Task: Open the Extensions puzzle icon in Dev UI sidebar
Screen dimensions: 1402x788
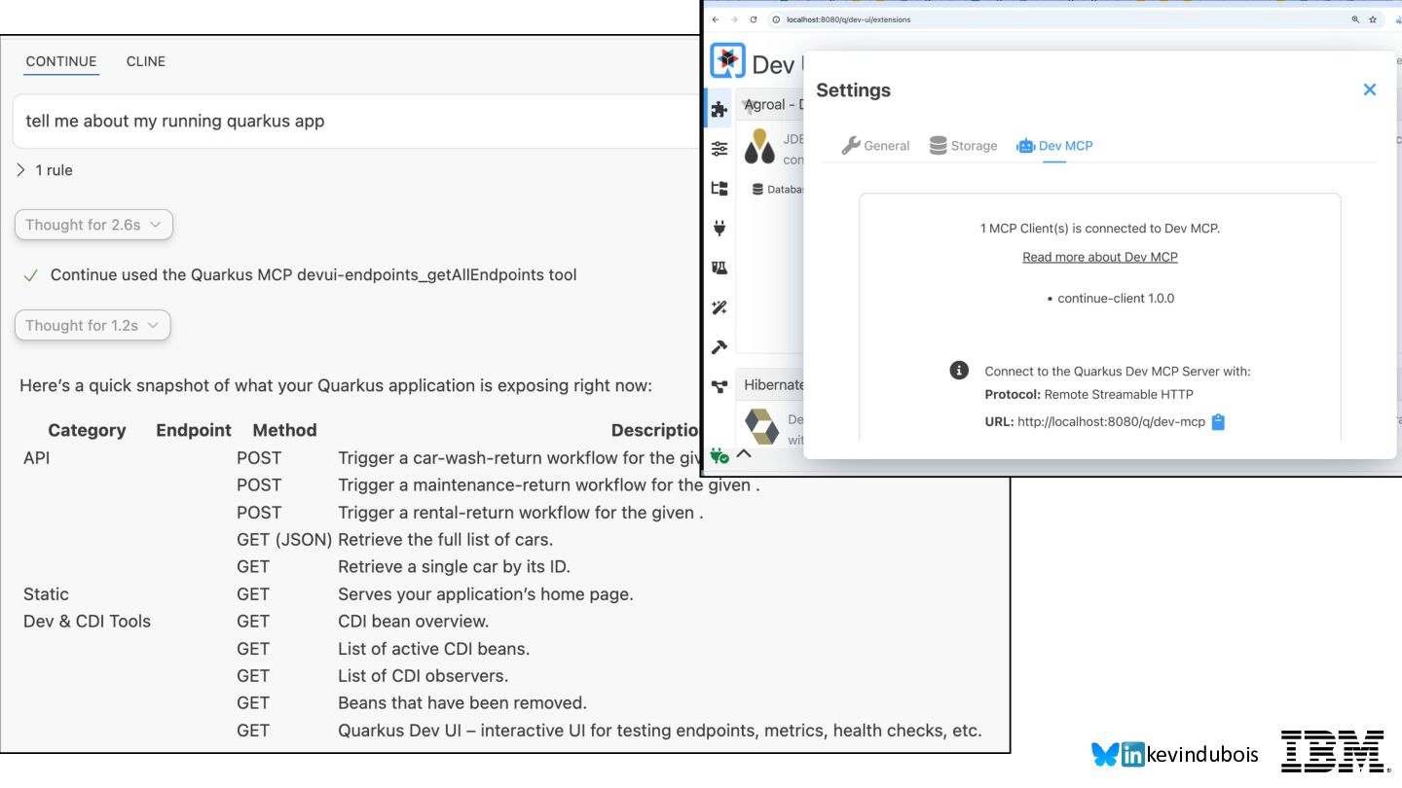Action: (719, 109)
